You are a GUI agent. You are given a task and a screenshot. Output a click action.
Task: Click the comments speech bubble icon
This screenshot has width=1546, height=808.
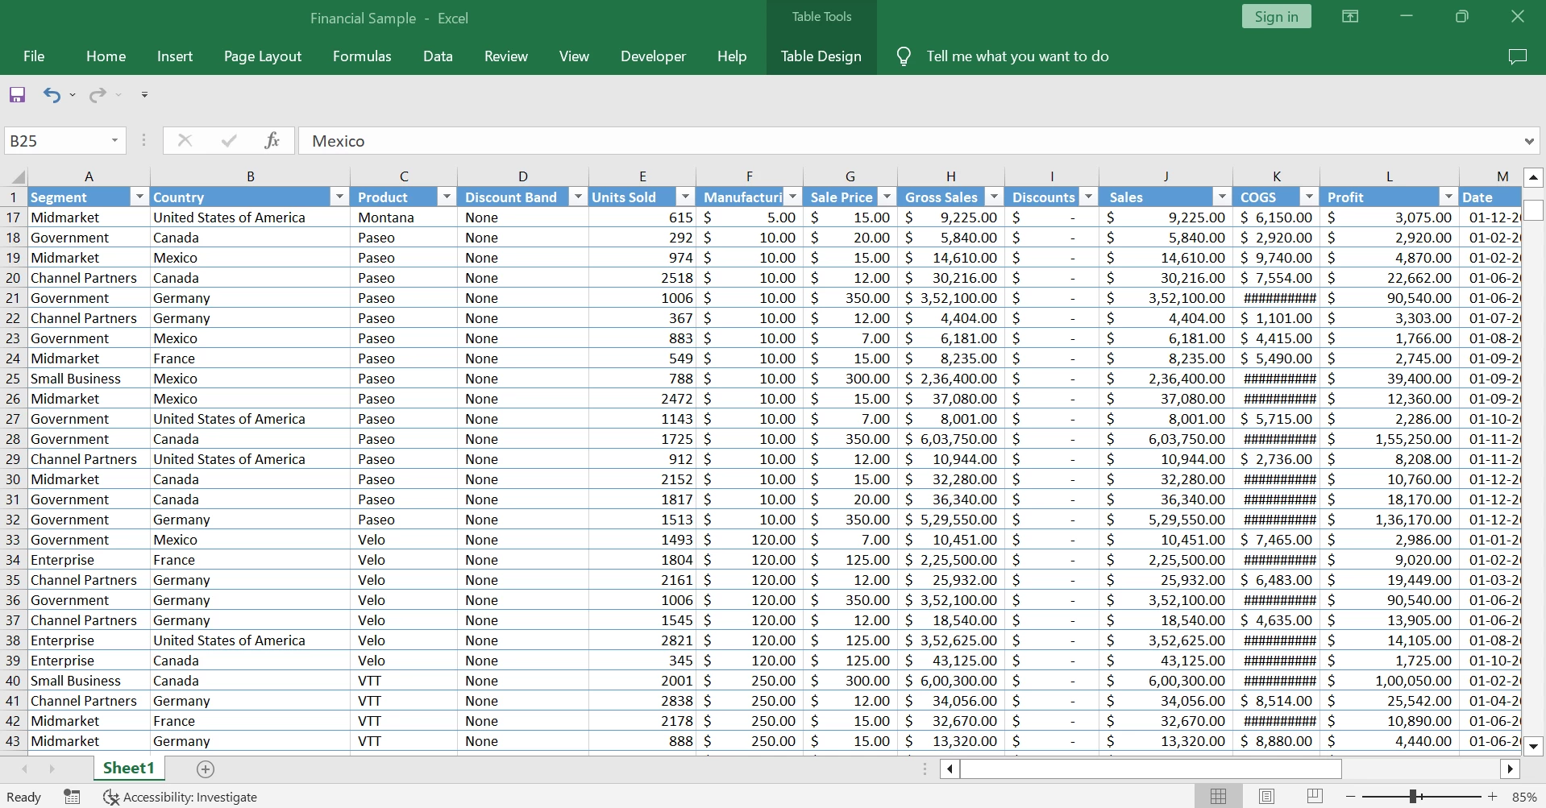1517,56
